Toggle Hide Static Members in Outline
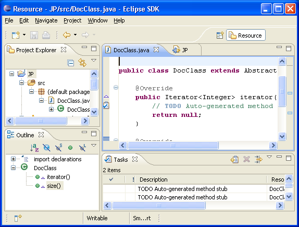This screenshot has height=227, width=299. coord(58,148)
